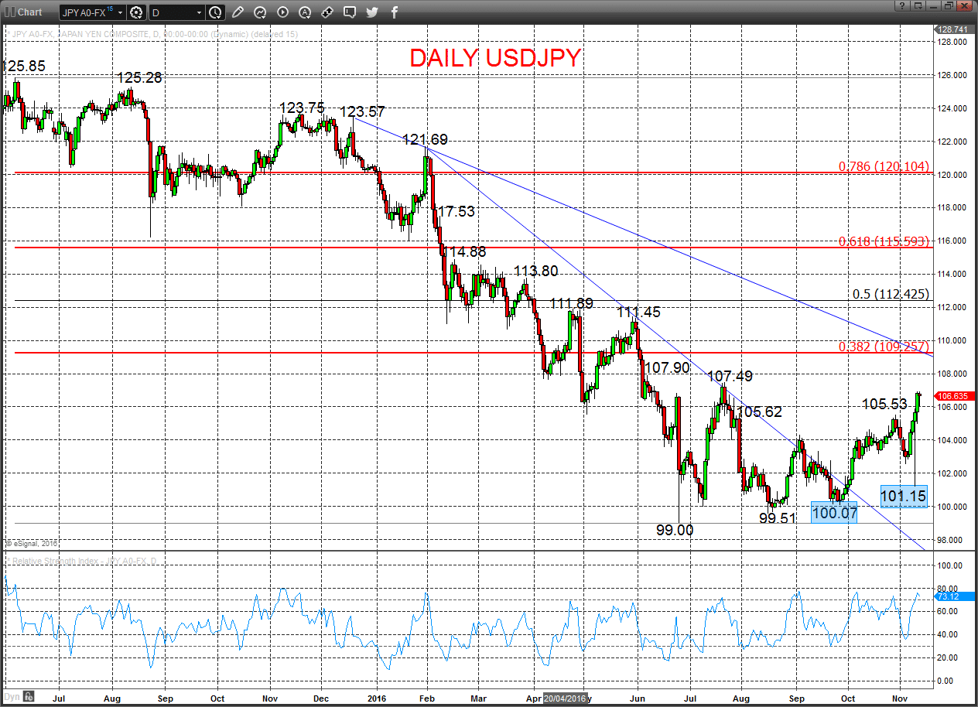978x707 pixels.
Task: Open the window options dropdown icon
Action: [x=919, y=5]
